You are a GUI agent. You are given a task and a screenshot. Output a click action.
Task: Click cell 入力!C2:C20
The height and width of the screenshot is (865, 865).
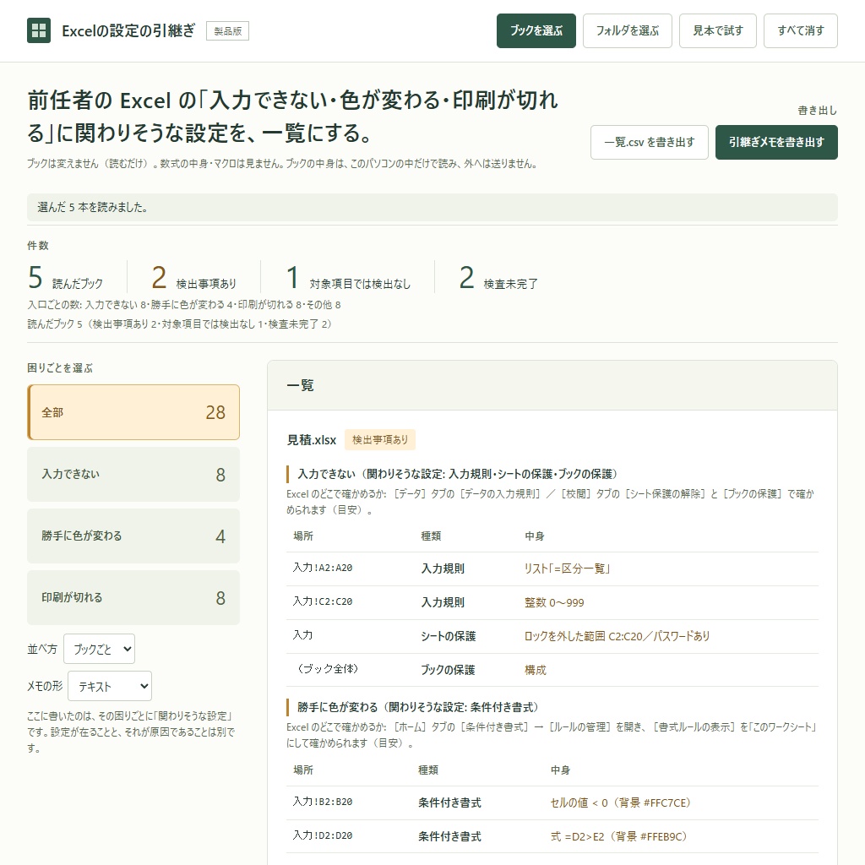click(x=322, y=601)
